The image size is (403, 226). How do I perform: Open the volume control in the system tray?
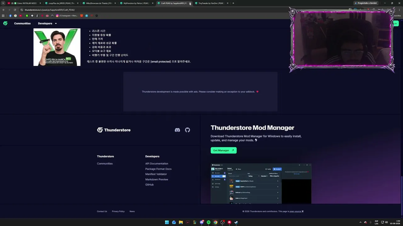click(386, 223)
